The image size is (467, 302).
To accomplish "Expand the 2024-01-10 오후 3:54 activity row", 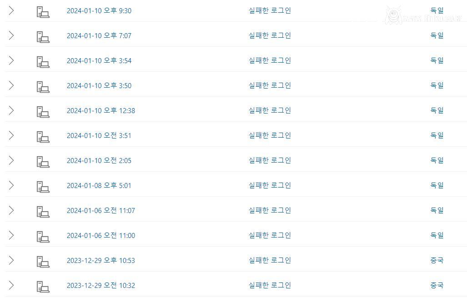I will click(11, 60).
